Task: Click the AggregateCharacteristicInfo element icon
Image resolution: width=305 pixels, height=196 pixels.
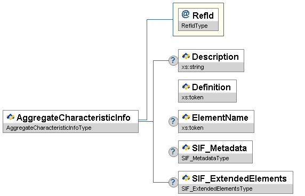Action: [10, 117]
